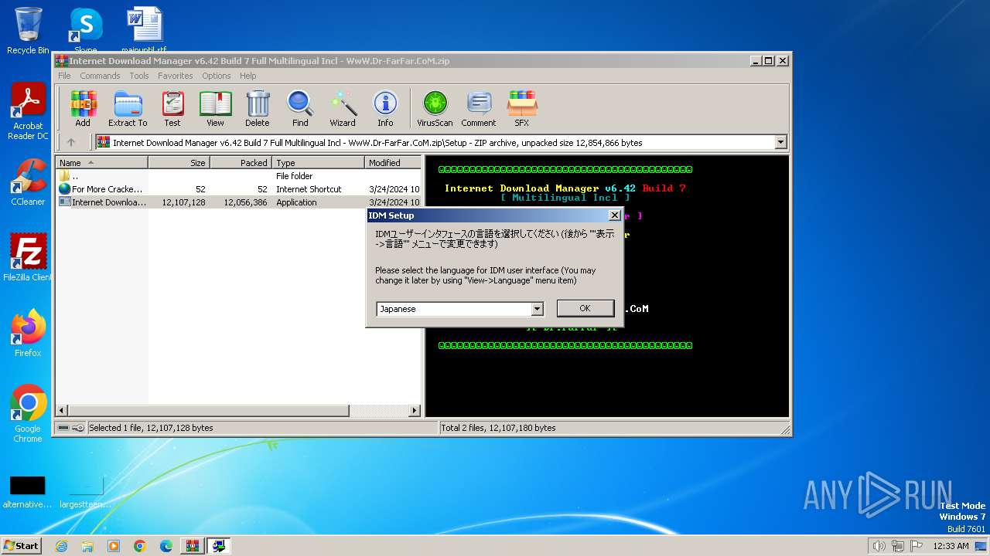The height and width of the screenshot is (556, 990).
Task: Open the alternative desktop file
Action: [x=28, y=491]
